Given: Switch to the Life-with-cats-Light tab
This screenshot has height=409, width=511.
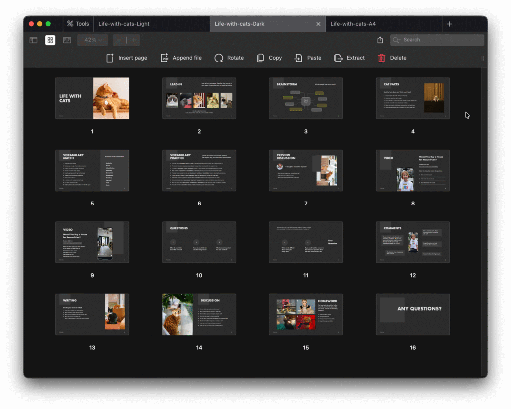Looking at the screenshot, I should [x=124, y=24].
